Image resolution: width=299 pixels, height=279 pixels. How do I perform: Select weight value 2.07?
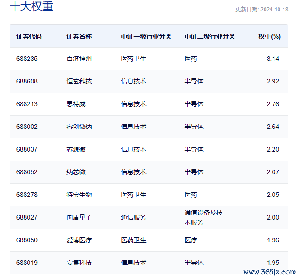pyautogui.click(x=273, y=172)
